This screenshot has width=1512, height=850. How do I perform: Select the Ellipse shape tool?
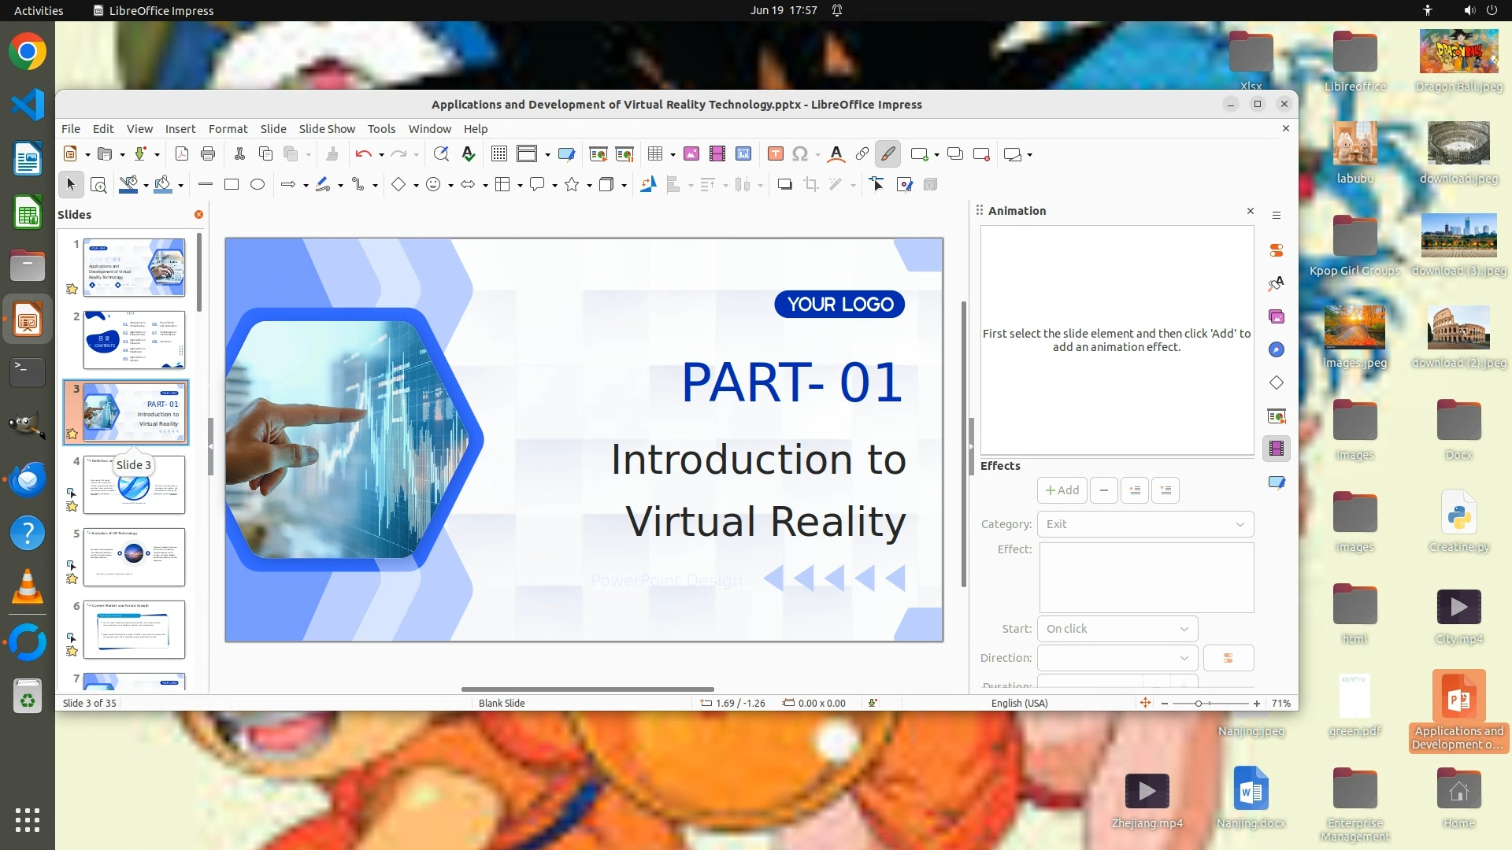(258, 184)
